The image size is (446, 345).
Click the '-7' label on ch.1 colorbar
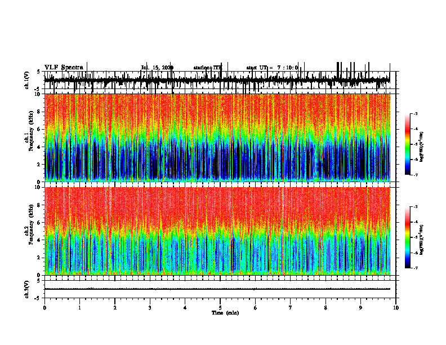click(x=416, y=175)
